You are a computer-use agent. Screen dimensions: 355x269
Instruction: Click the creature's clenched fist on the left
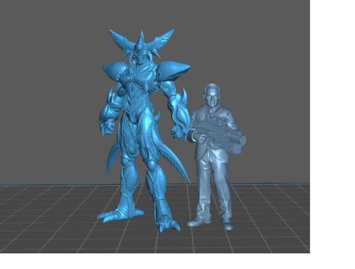(x=107, y=127)
